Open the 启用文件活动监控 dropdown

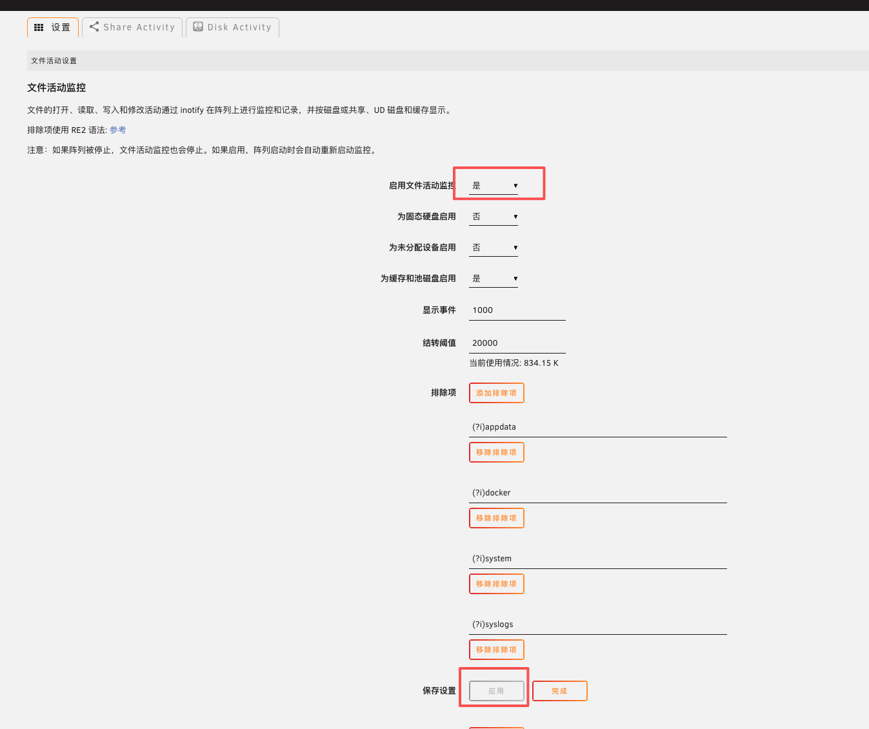(494, 186)
